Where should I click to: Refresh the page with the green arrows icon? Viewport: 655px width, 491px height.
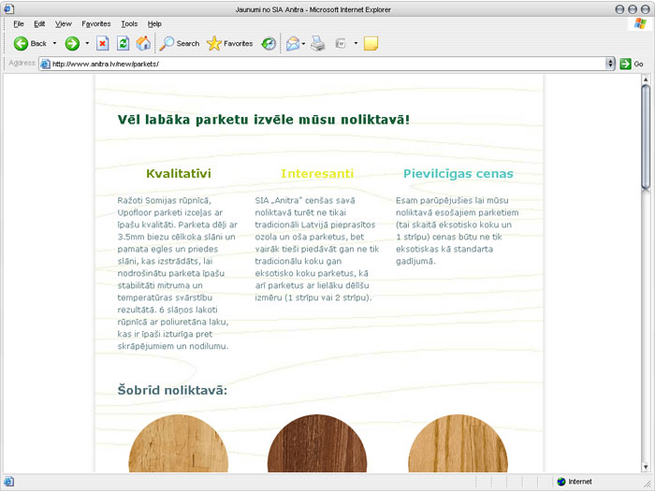click(x=123, y=43)
